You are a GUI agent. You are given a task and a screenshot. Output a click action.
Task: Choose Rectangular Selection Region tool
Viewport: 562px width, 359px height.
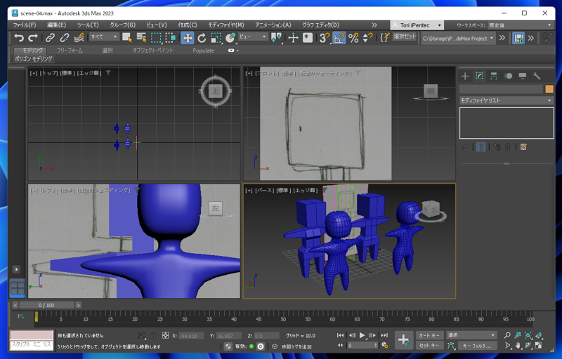(x=156, y=38)
